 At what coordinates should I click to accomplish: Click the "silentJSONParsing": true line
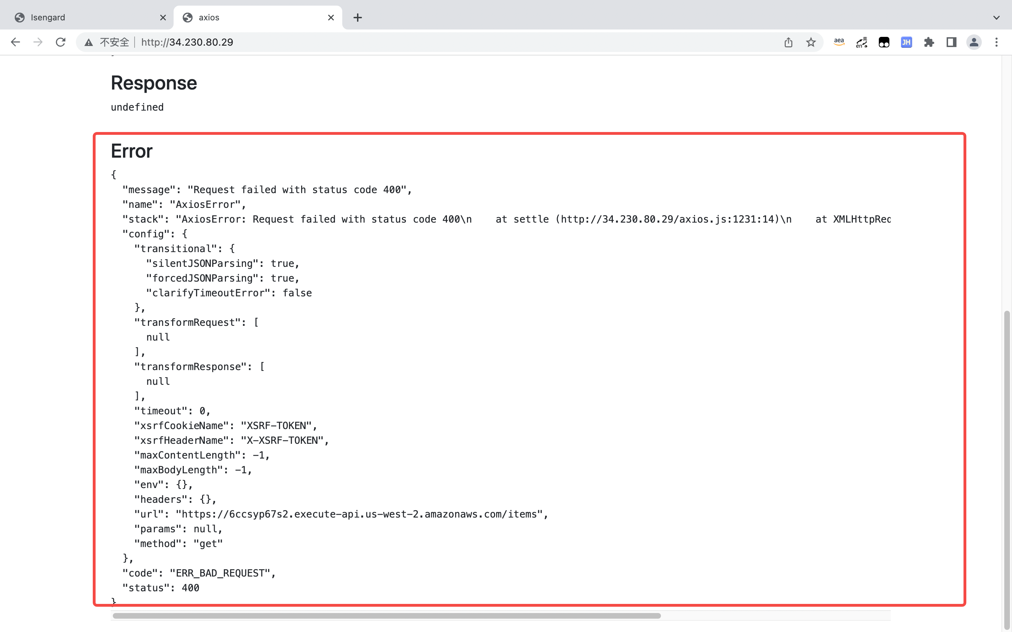(x=223, y=263)
